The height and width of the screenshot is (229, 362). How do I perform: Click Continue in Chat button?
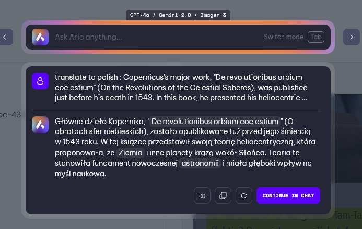(x=288, y=196)
